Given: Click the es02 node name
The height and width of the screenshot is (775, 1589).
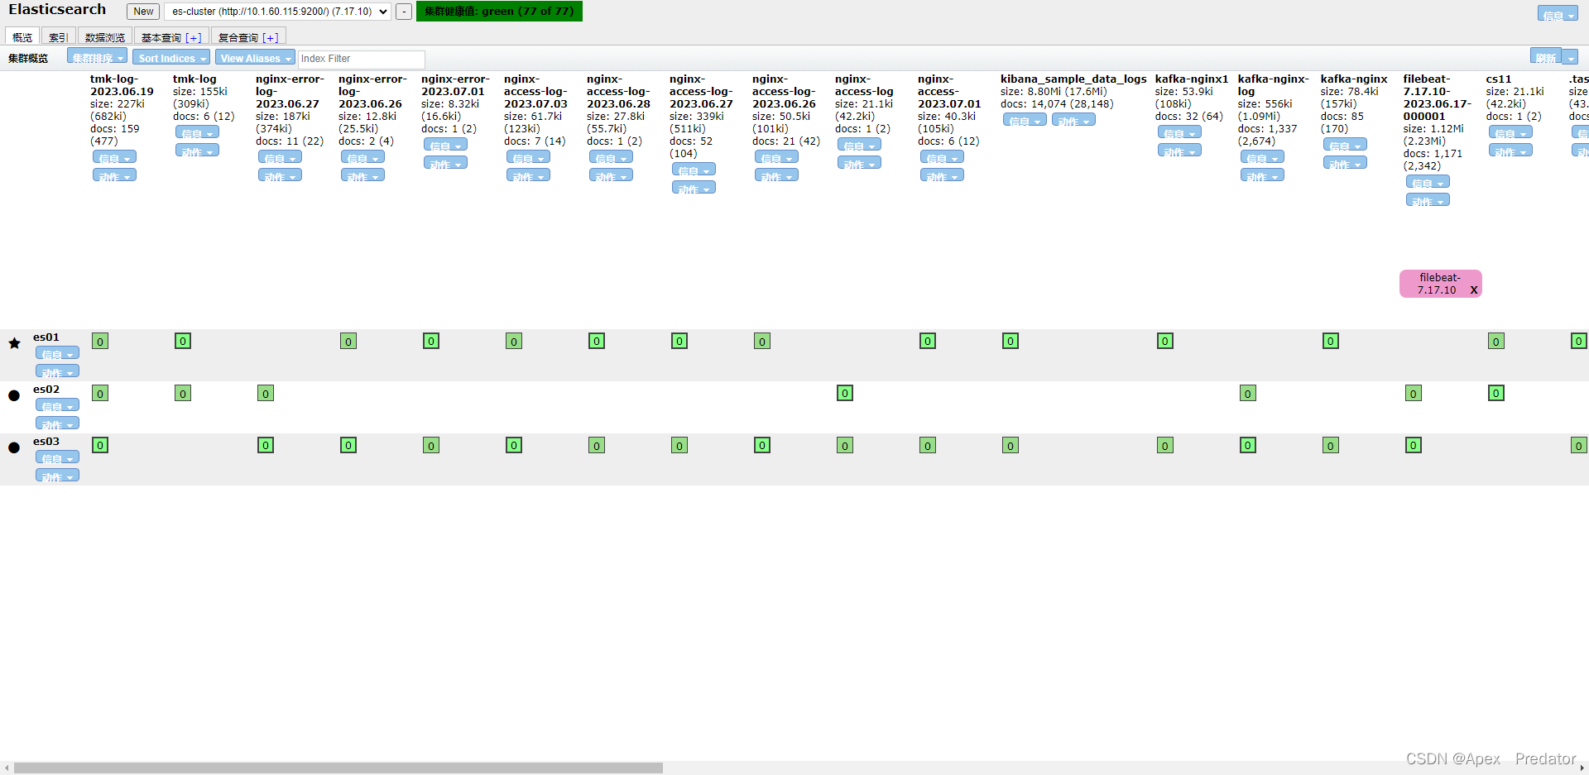Looking at the screenshot, I should coord(46,389).
